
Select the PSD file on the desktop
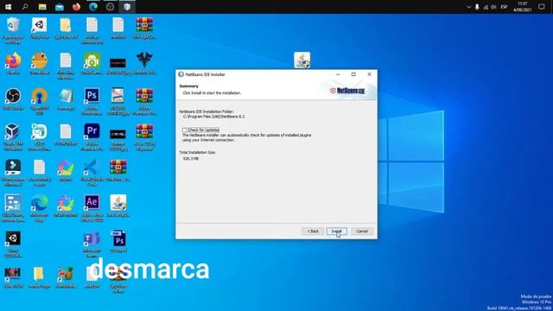coord(118,242)
